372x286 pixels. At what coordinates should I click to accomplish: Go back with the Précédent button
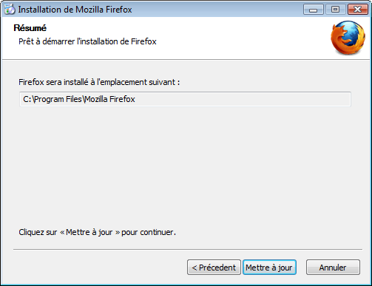tap(214, 268)
